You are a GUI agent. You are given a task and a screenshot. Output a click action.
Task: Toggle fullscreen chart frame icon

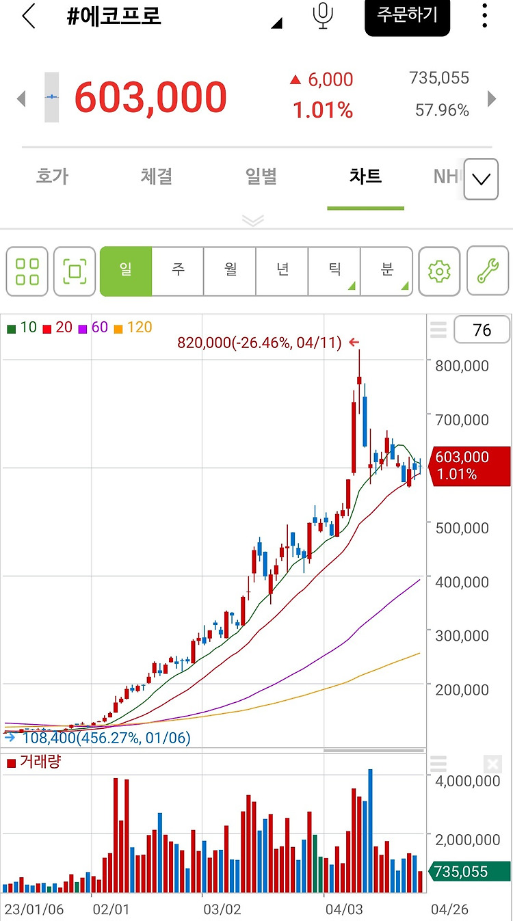tap(75, 271)
